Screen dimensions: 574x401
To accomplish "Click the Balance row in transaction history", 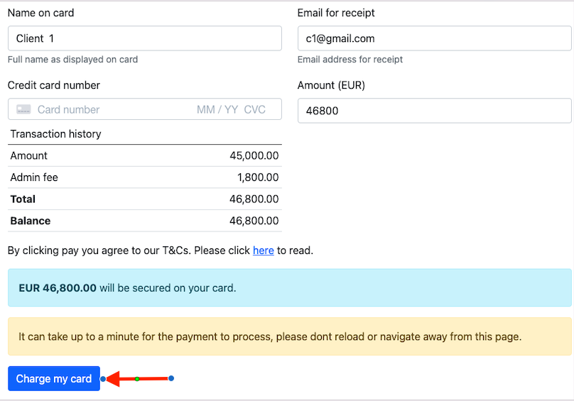I will (144, 221).
